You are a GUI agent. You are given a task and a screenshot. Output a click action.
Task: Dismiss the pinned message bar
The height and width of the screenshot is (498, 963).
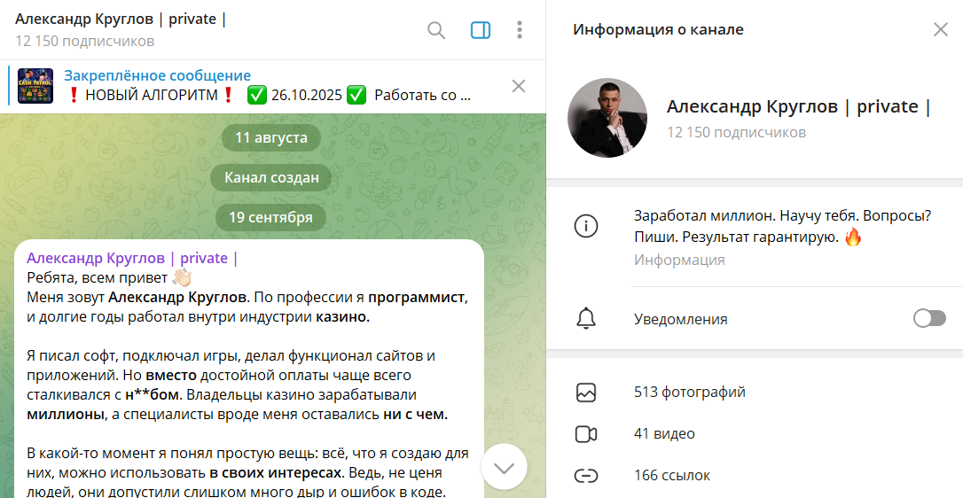point(519,86)
